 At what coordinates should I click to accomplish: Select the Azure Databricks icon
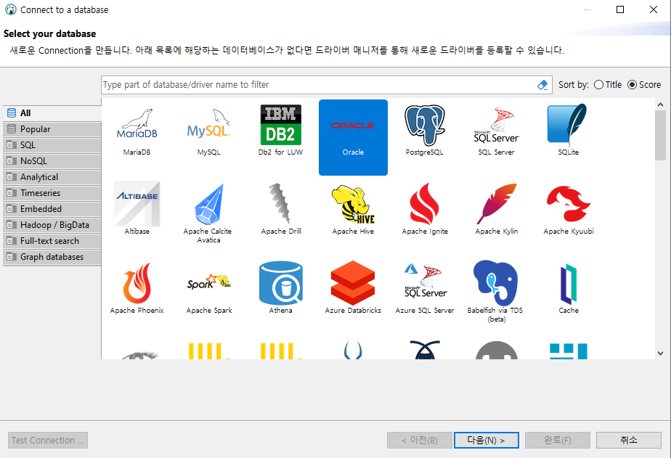tap(353, 283)
